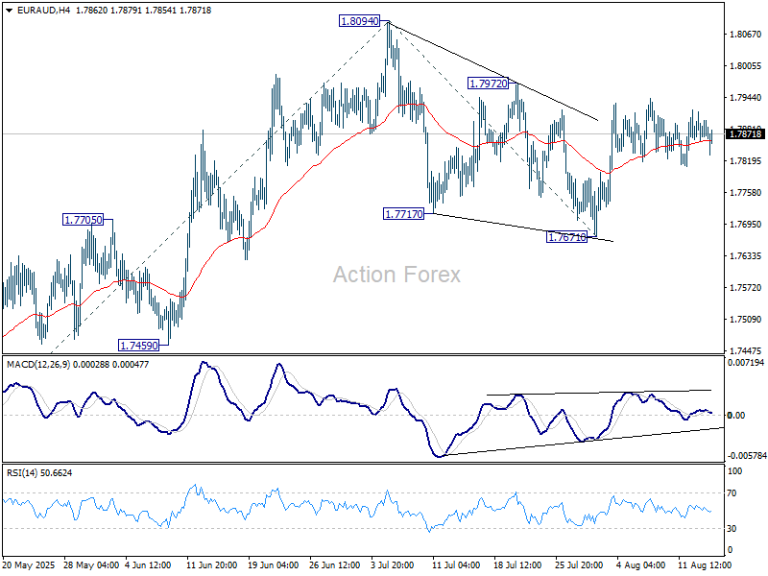Click the 19 Jun 04:00 time label
768x576 pixels.
click(x=274, y=565)
